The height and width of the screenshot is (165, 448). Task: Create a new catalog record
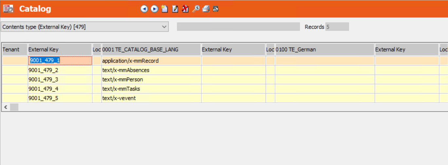tap(165, 9)
